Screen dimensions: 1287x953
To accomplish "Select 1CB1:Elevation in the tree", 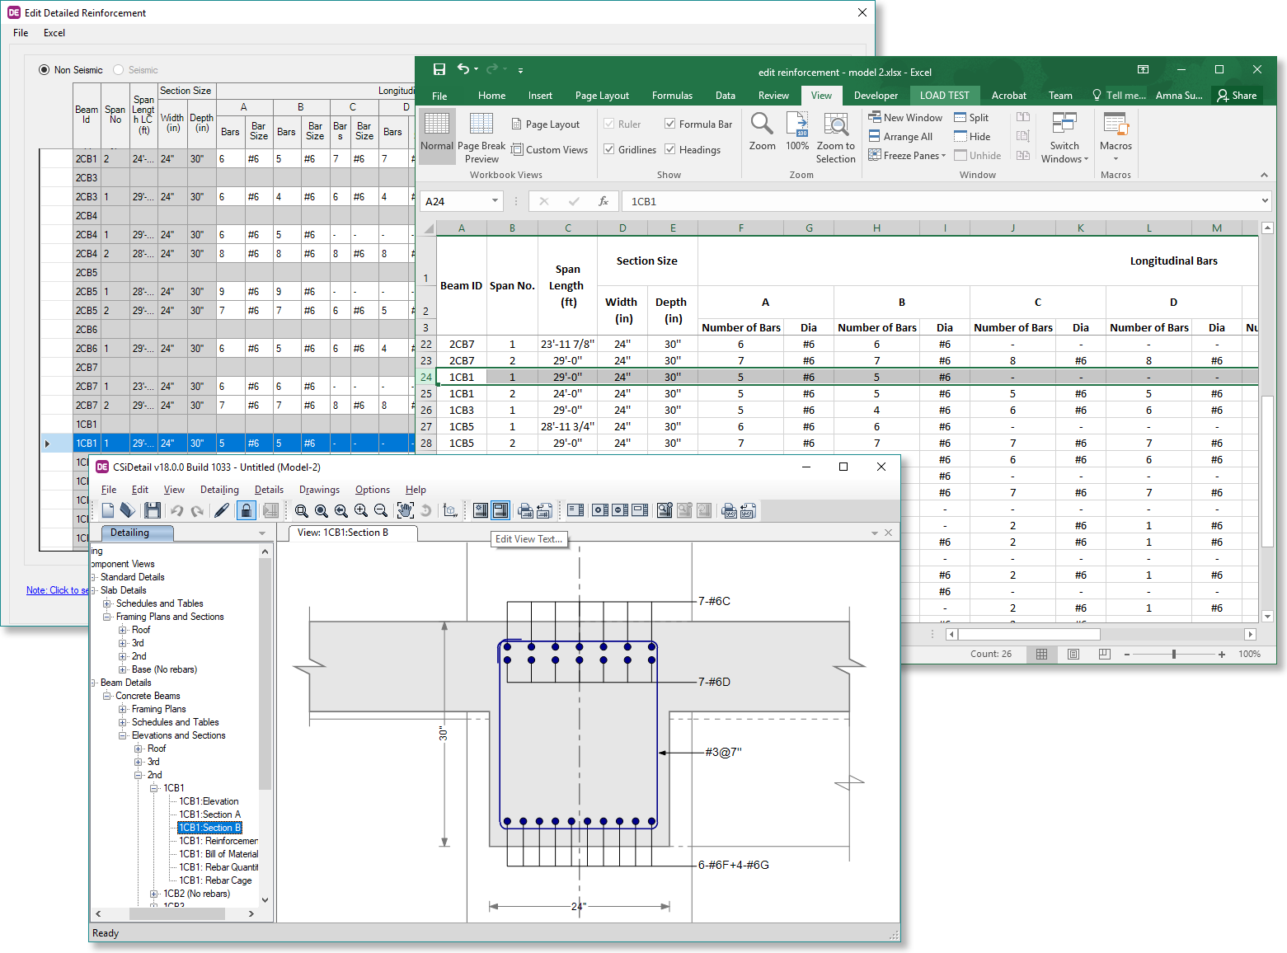I will click(x=209, y=801).
